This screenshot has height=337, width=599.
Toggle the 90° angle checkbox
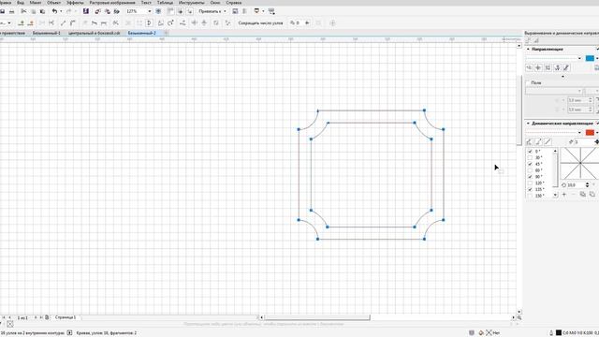[x=530, y=177]
